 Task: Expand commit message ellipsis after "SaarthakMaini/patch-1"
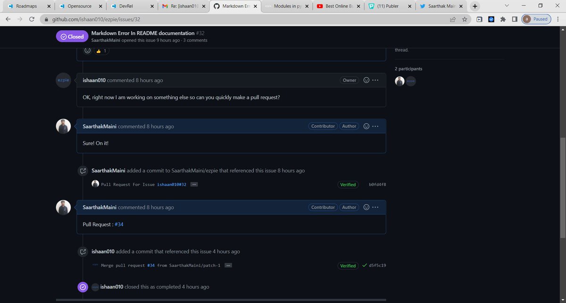(x=228, y=265)
